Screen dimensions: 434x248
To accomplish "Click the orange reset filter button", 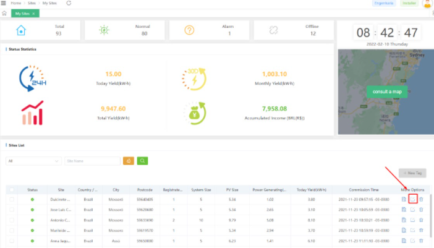I will point(129,161).
